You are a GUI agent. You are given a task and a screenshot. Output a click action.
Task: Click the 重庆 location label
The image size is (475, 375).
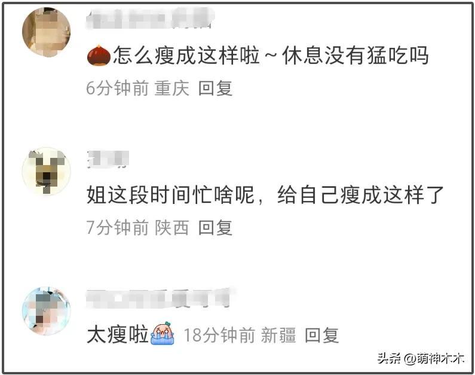click(x=171, y=88)
